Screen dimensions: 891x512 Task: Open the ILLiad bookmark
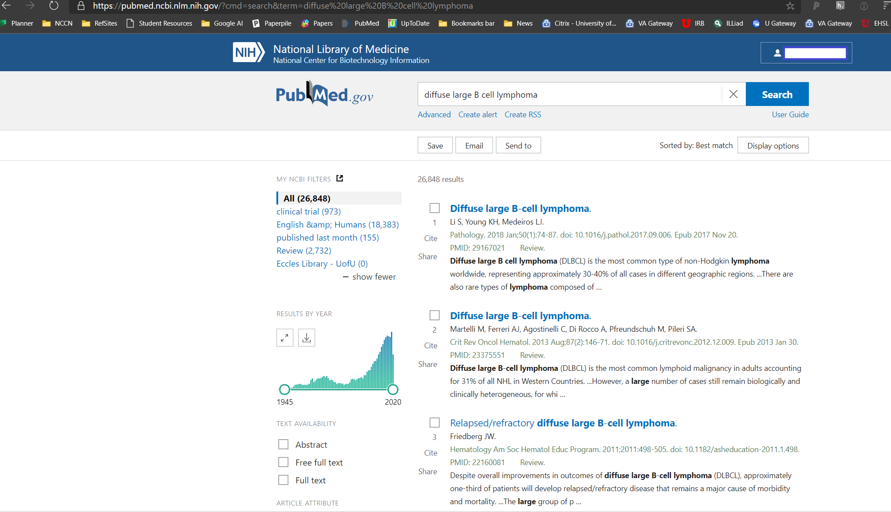click(x=728, y=23)
